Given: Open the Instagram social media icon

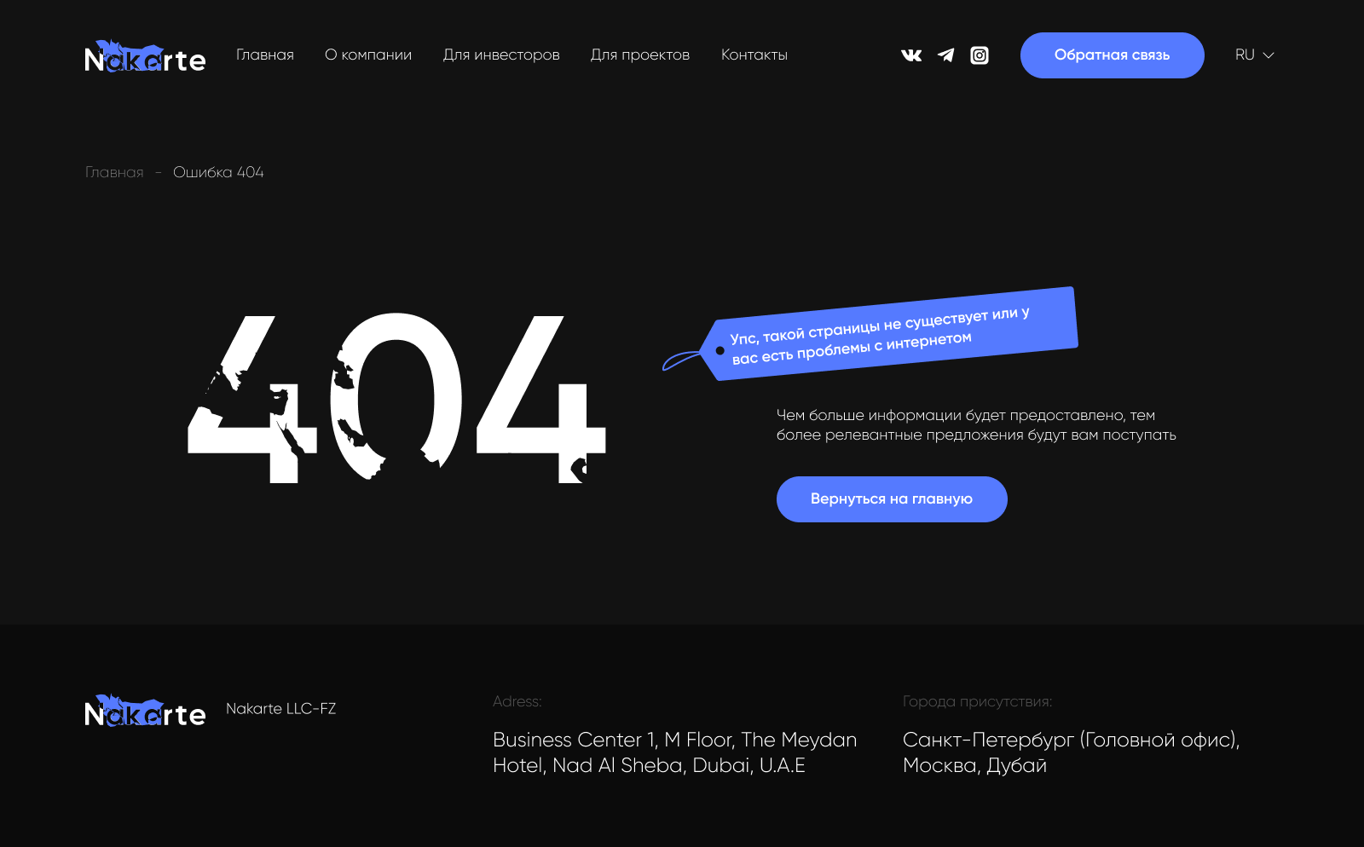Looking at the screenshot, I should pos(980,55).
